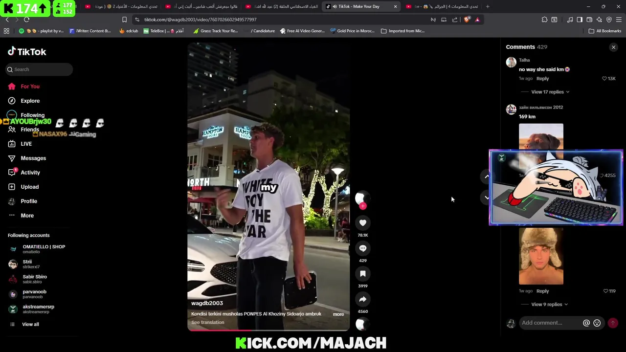Click the share arrow icon on video

tap(363, 299)
